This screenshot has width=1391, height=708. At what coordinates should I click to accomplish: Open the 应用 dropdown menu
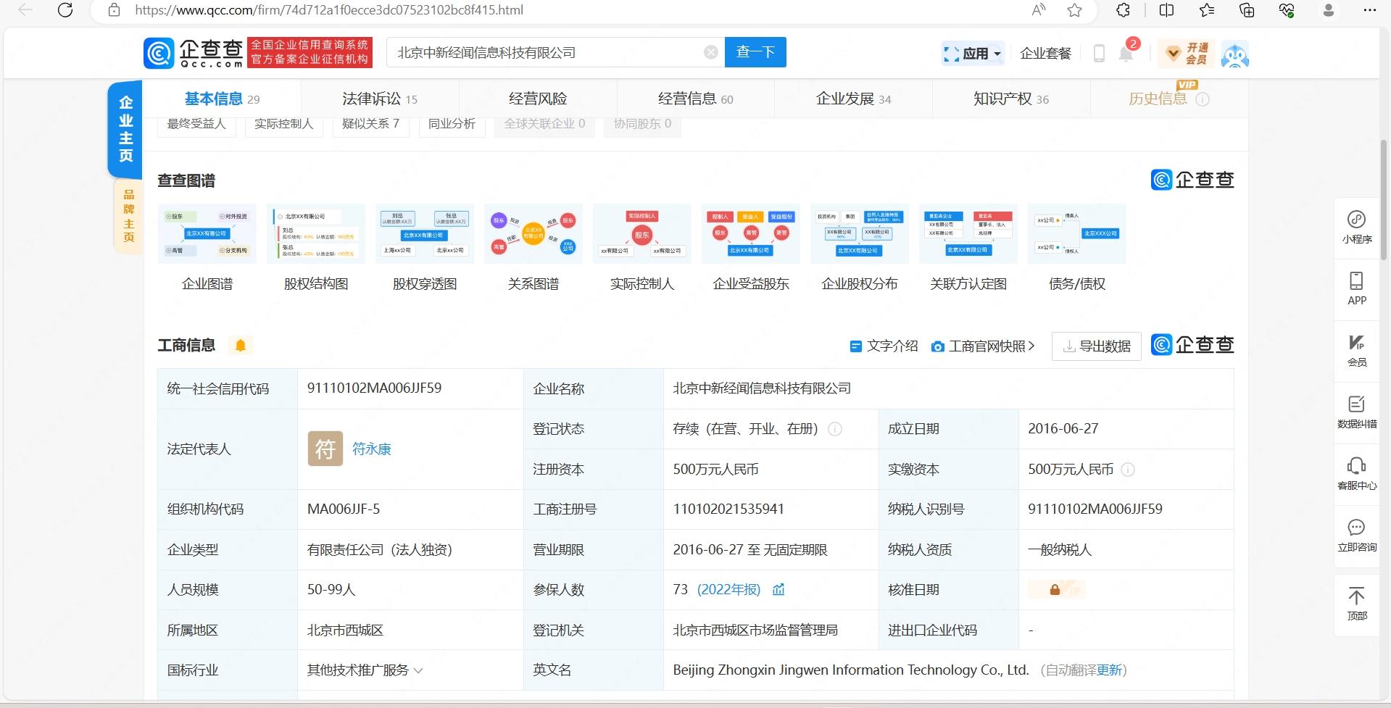[x=973, y=53]
